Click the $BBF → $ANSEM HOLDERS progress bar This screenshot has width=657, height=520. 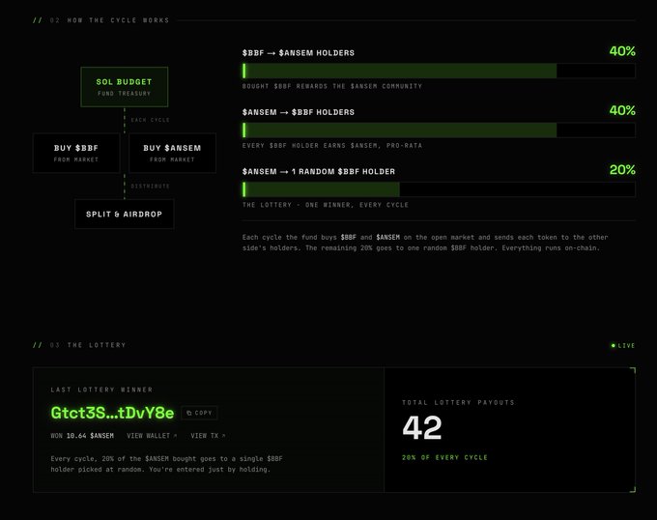tap(439, 71)
